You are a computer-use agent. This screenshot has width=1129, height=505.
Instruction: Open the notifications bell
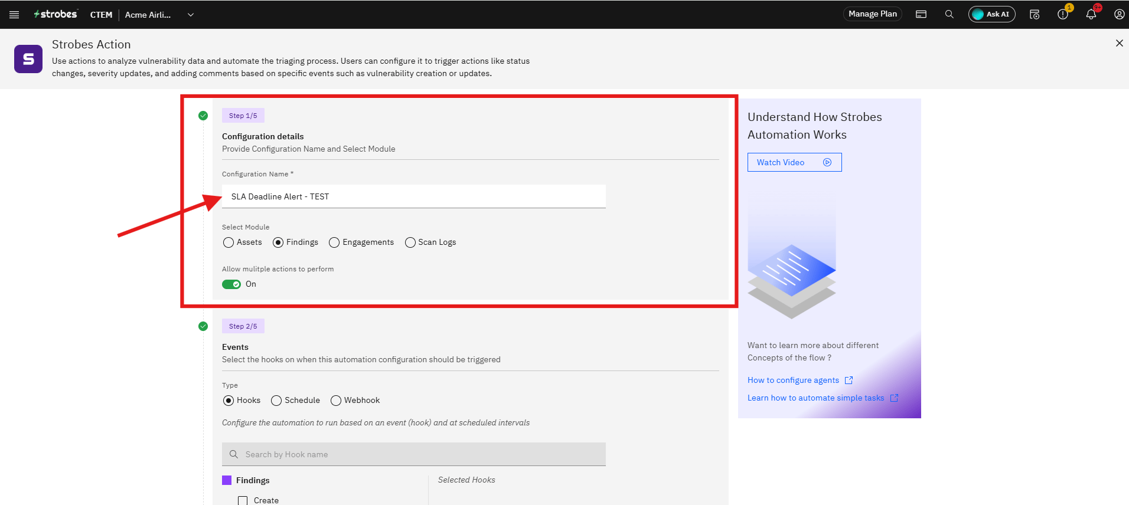[1091, 14]
